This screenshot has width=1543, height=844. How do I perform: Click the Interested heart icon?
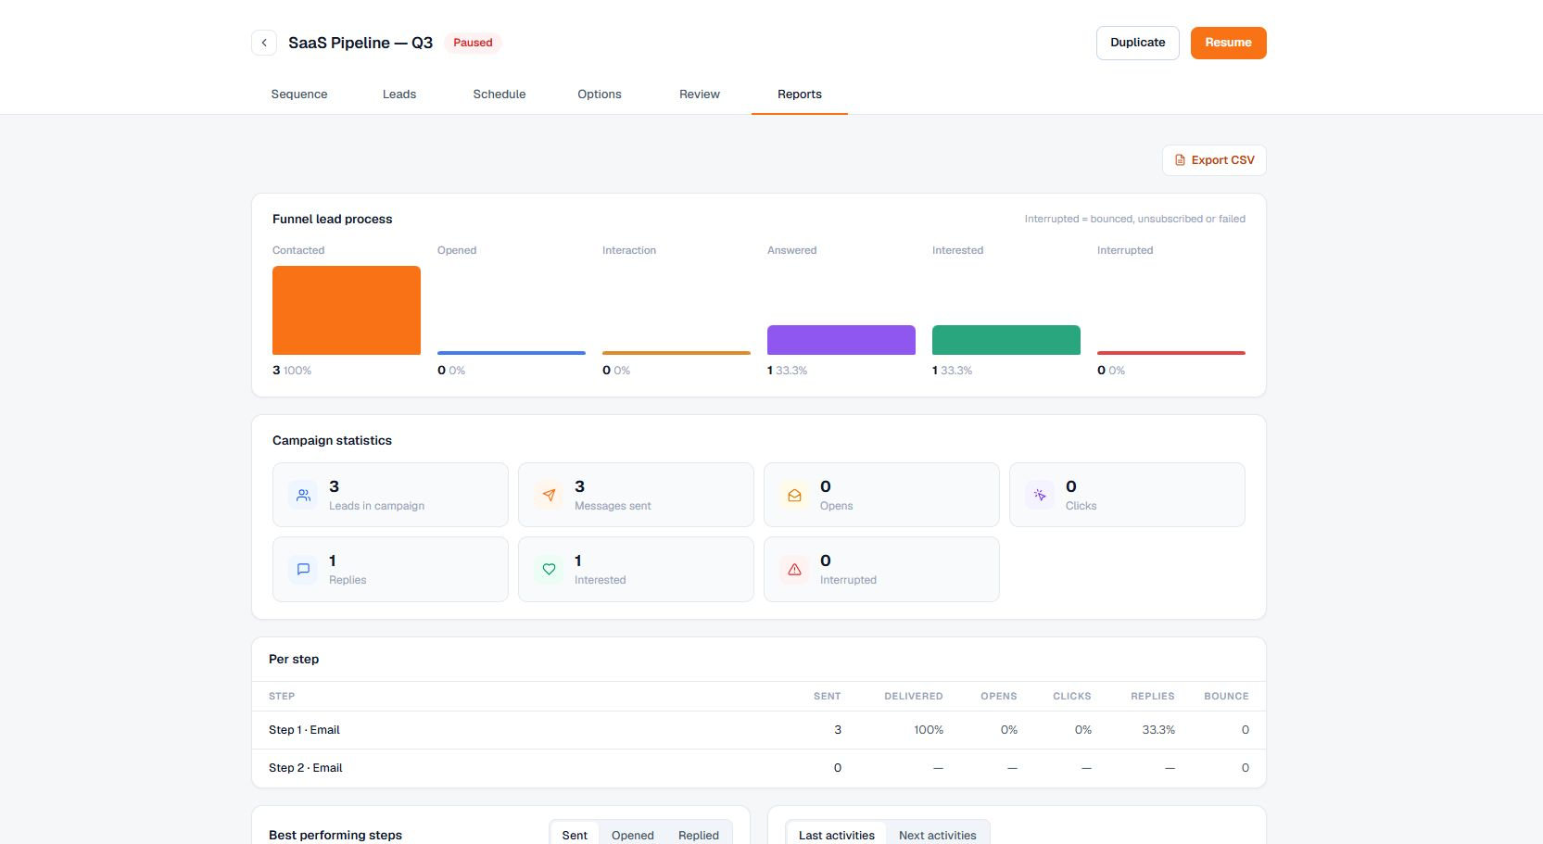549,570
